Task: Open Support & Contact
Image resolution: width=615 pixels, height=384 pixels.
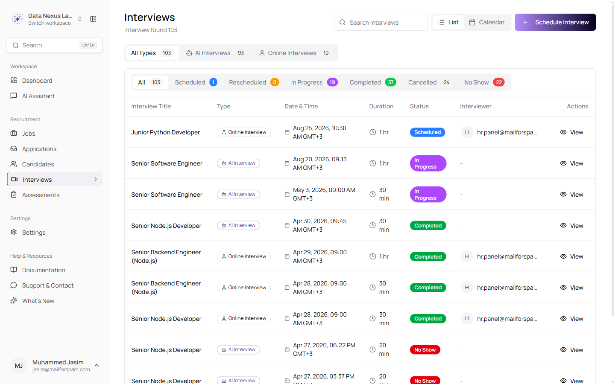Action: click(55, 285)
